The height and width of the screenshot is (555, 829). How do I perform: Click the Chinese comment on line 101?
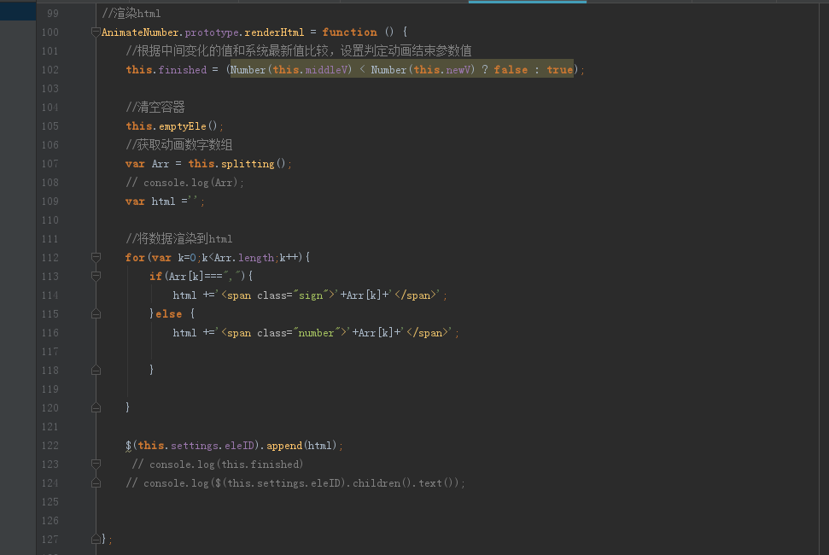click(299, 50)
